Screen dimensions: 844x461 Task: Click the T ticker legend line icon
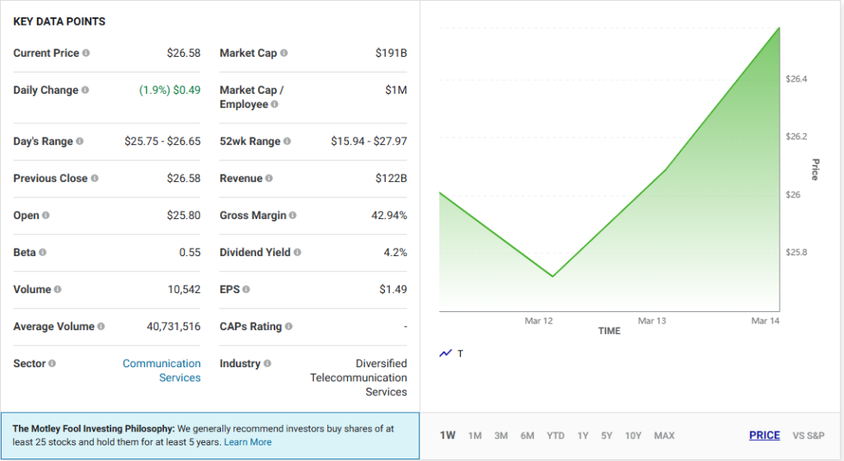[446, 353]
